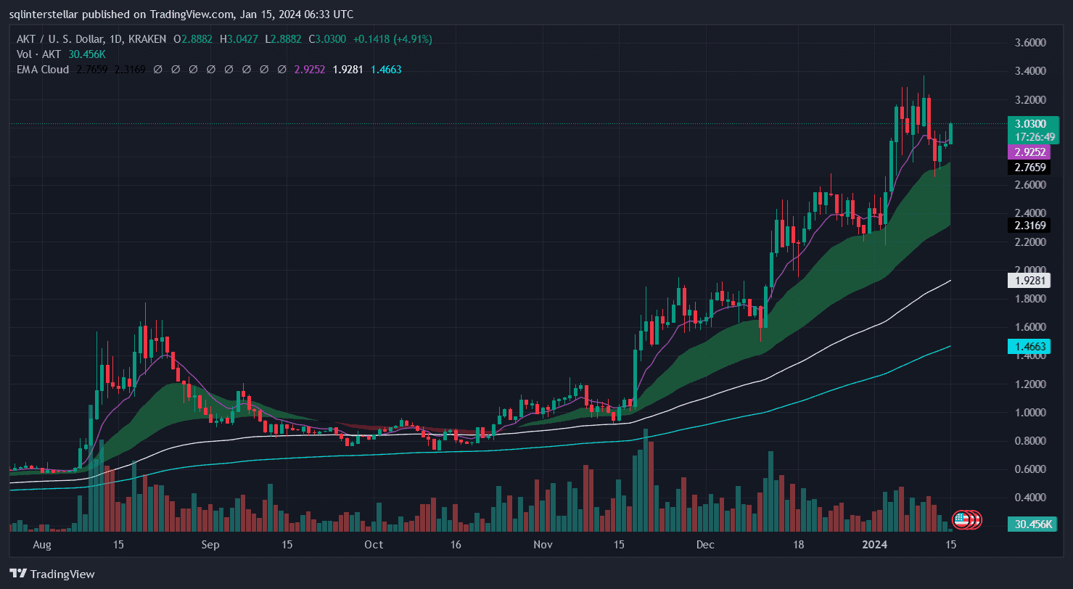Image resolution: width=1073 pixels, height=589 pixels.
Task: Click the green 3.0300 current price label
Action: pos(1030,124)
